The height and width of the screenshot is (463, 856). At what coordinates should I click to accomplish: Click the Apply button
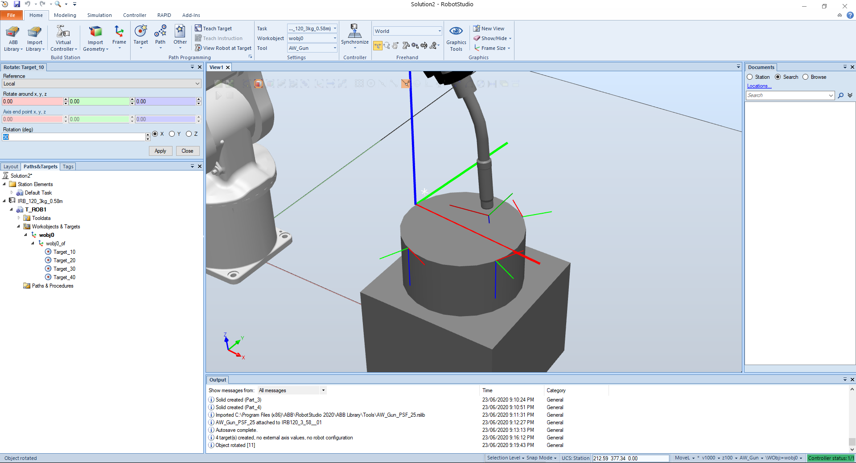click(x=160, y=151)
